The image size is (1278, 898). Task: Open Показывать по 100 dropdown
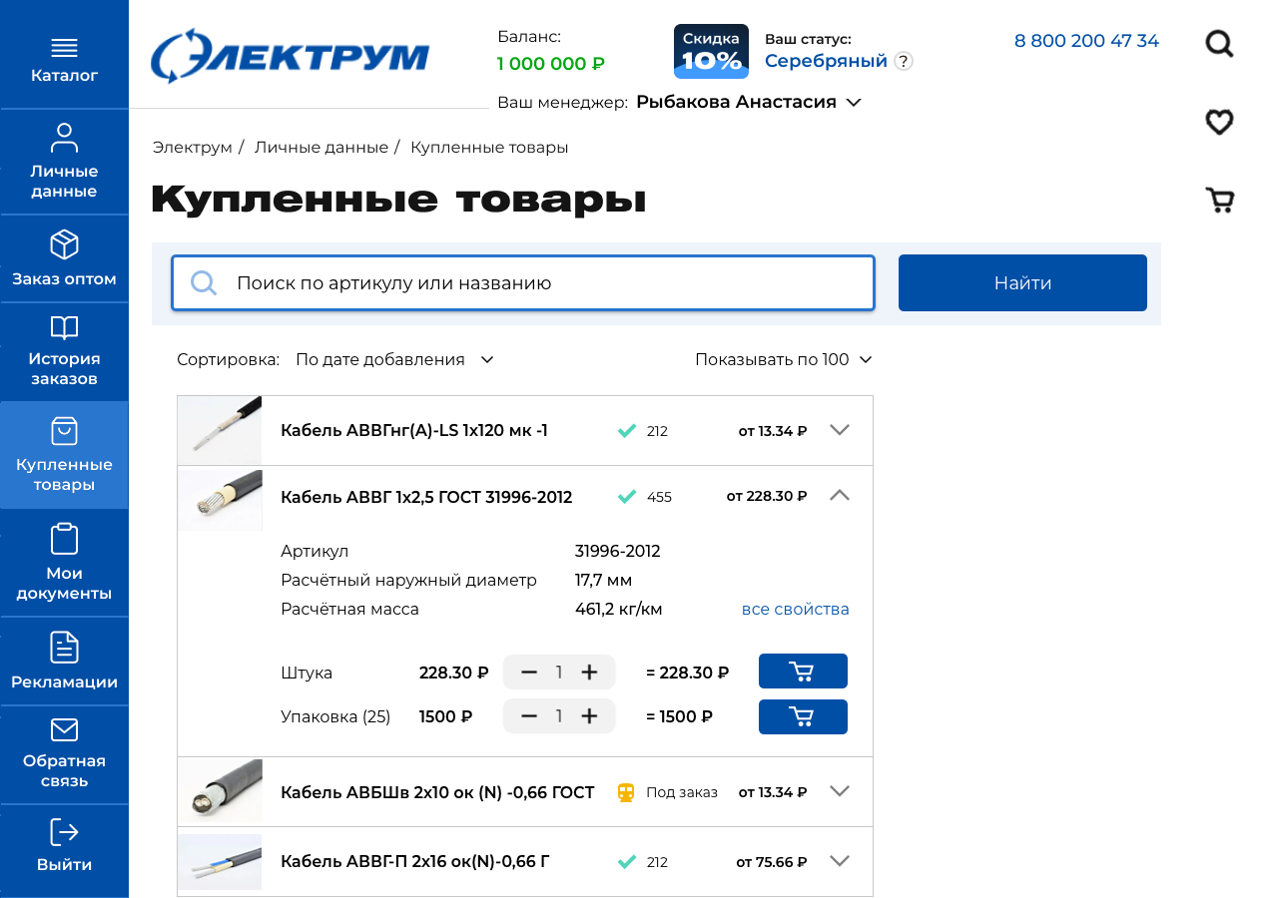[x=783, y=360]
